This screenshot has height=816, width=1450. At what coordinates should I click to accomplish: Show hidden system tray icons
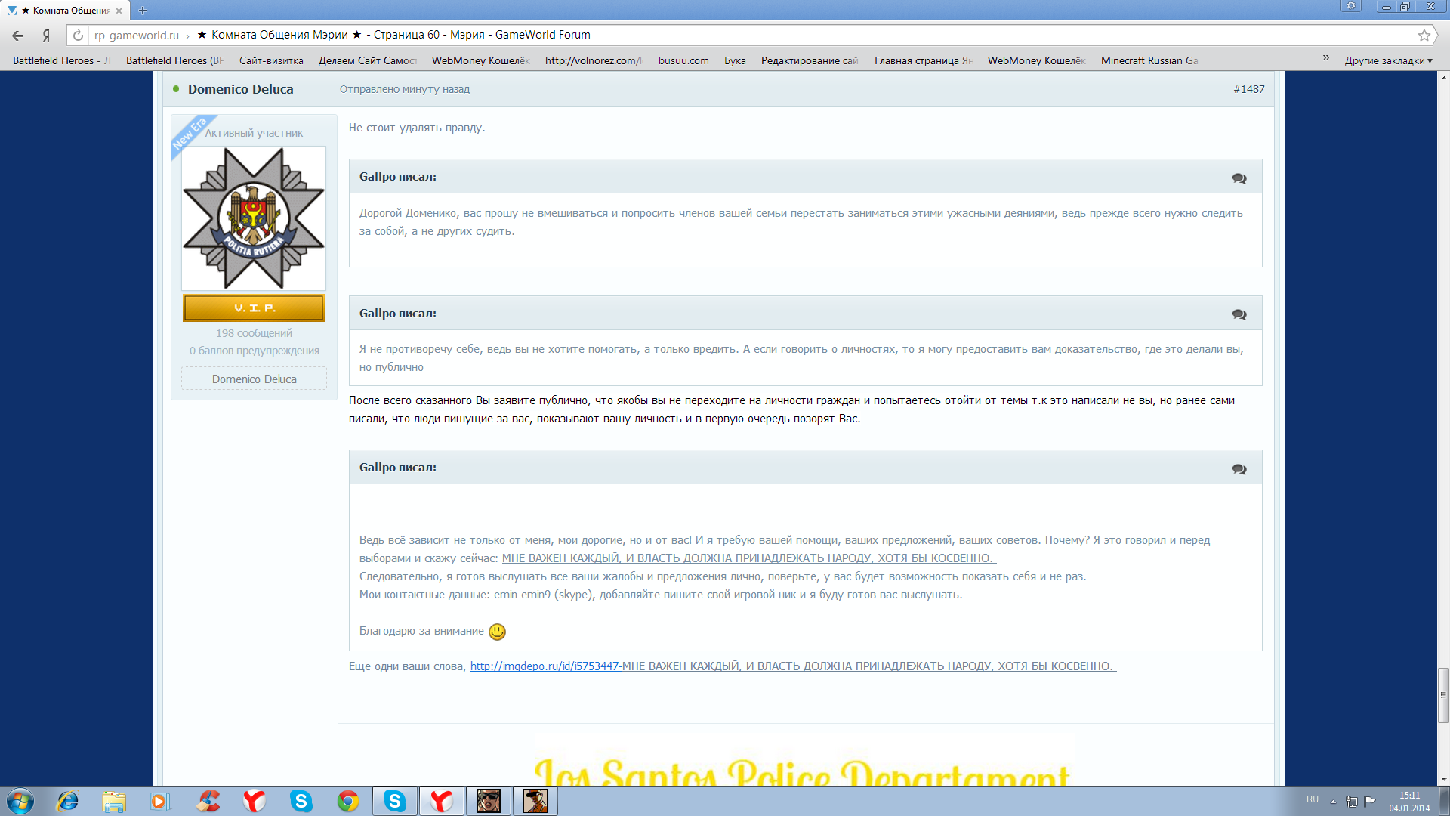tap(1333, 801)
